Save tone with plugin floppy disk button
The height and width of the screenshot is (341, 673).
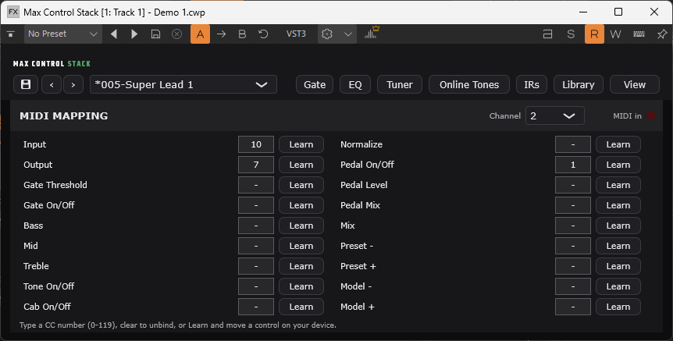tap(26, 84)
